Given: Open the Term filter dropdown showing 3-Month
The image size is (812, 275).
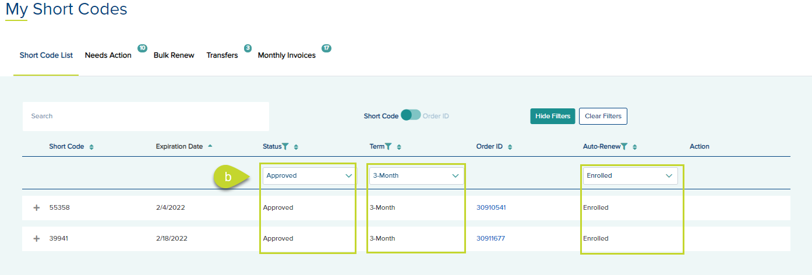Looking at the screenshot, I should click(x=416, y=175).
